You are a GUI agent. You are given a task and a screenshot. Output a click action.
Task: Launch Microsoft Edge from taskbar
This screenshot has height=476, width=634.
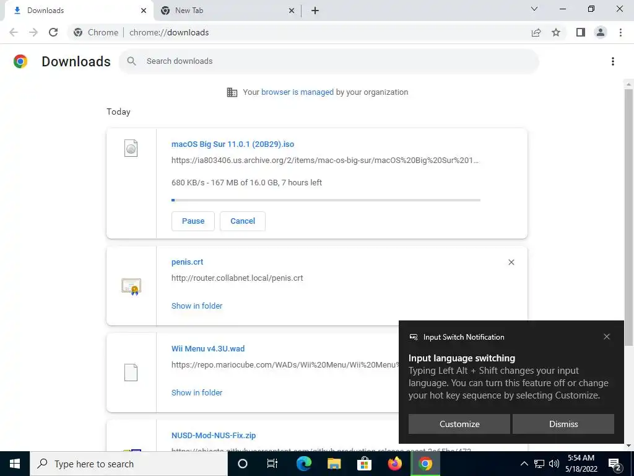[303, 464]
